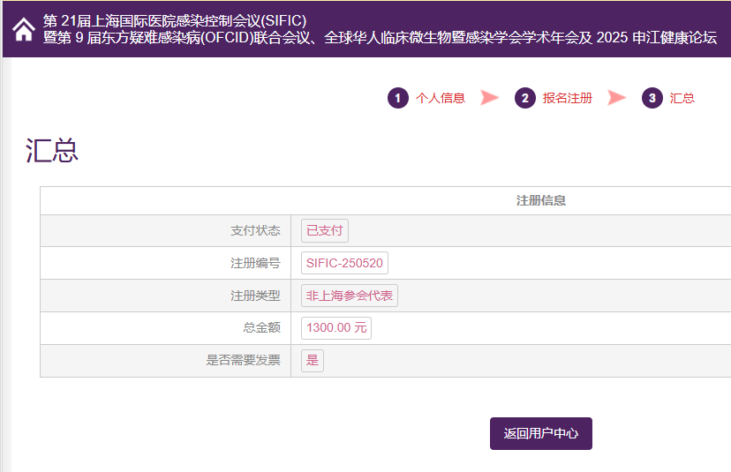Click the home icon in the header

coord(23,29)
